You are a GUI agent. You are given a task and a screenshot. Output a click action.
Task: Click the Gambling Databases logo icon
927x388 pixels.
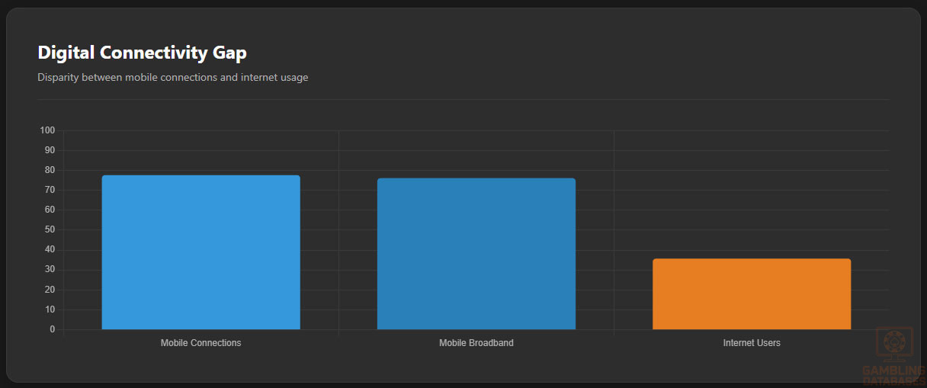point(894,343)
